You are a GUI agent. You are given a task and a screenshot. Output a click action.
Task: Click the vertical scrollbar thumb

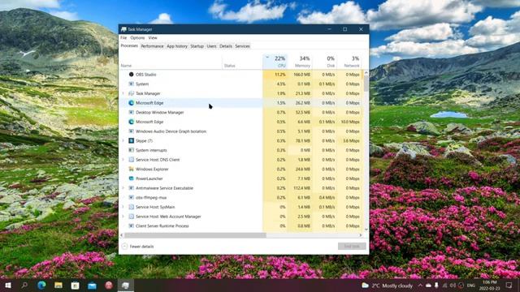coord(366,84)
